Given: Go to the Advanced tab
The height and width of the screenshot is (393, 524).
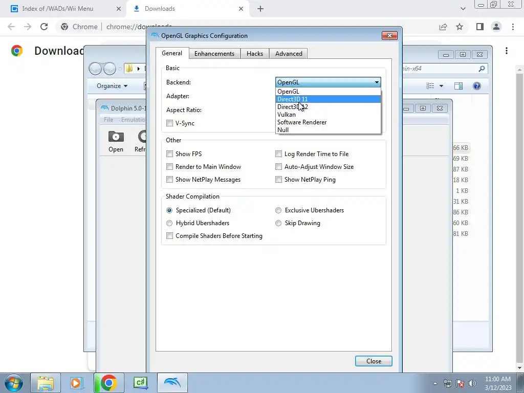Looking at the screenshot, I should click(289, 53).
